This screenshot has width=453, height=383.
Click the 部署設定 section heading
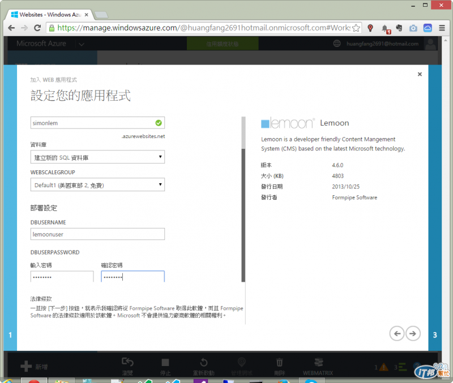[44, 208]
